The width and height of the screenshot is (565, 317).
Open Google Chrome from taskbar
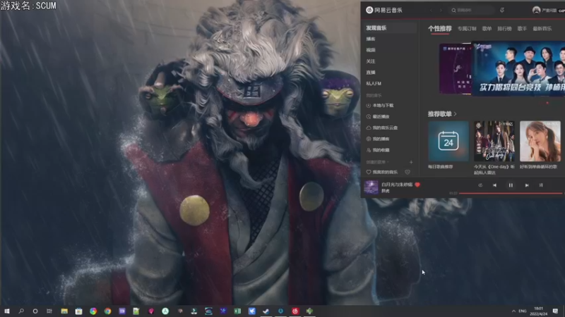pyautogui.click(x=107, y=311)
